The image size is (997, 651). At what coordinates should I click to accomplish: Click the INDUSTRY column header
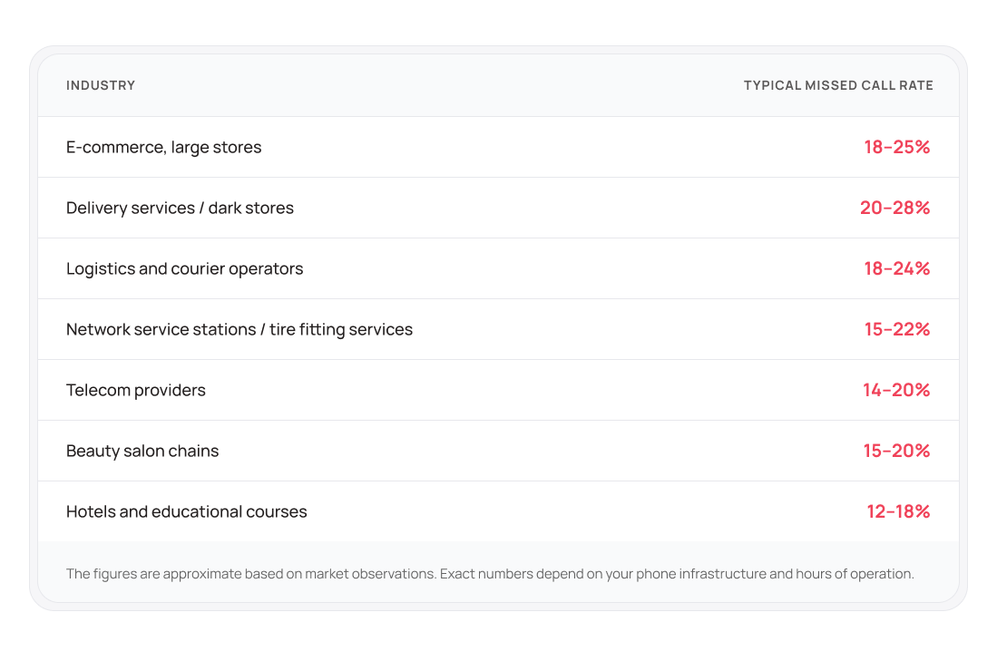(101, 85)
